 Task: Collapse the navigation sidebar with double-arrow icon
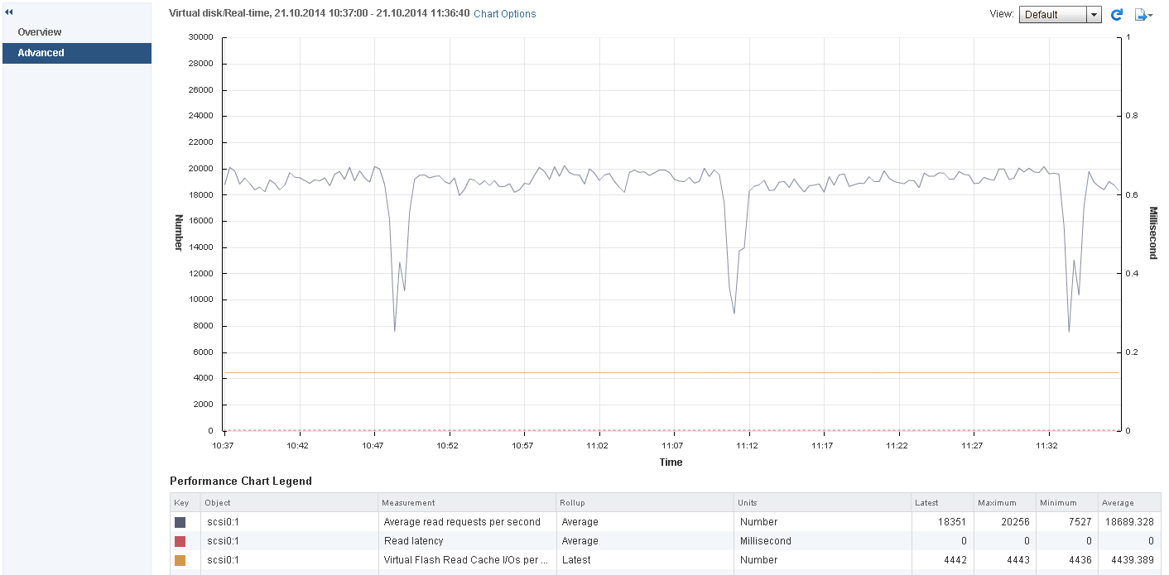(x=9, y=12)
